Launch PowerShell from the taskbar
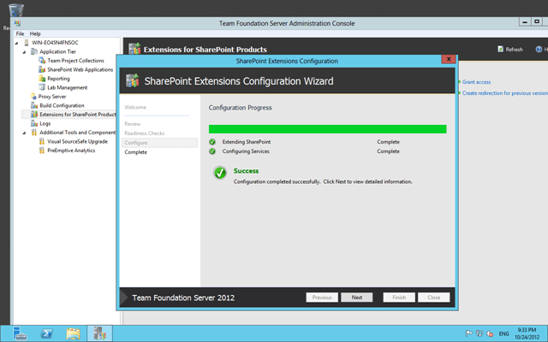Screen dimensions: 548x342 46,333
